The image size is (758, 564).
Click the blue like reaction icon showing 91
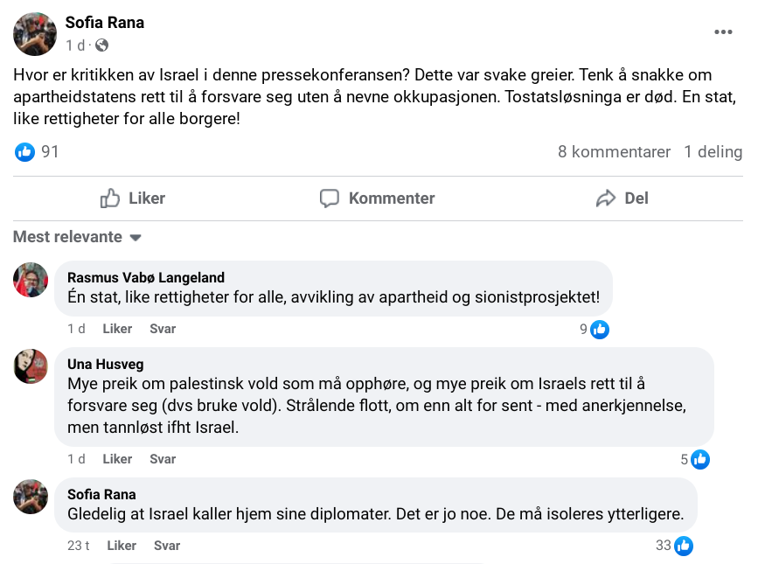coord(25,152)
